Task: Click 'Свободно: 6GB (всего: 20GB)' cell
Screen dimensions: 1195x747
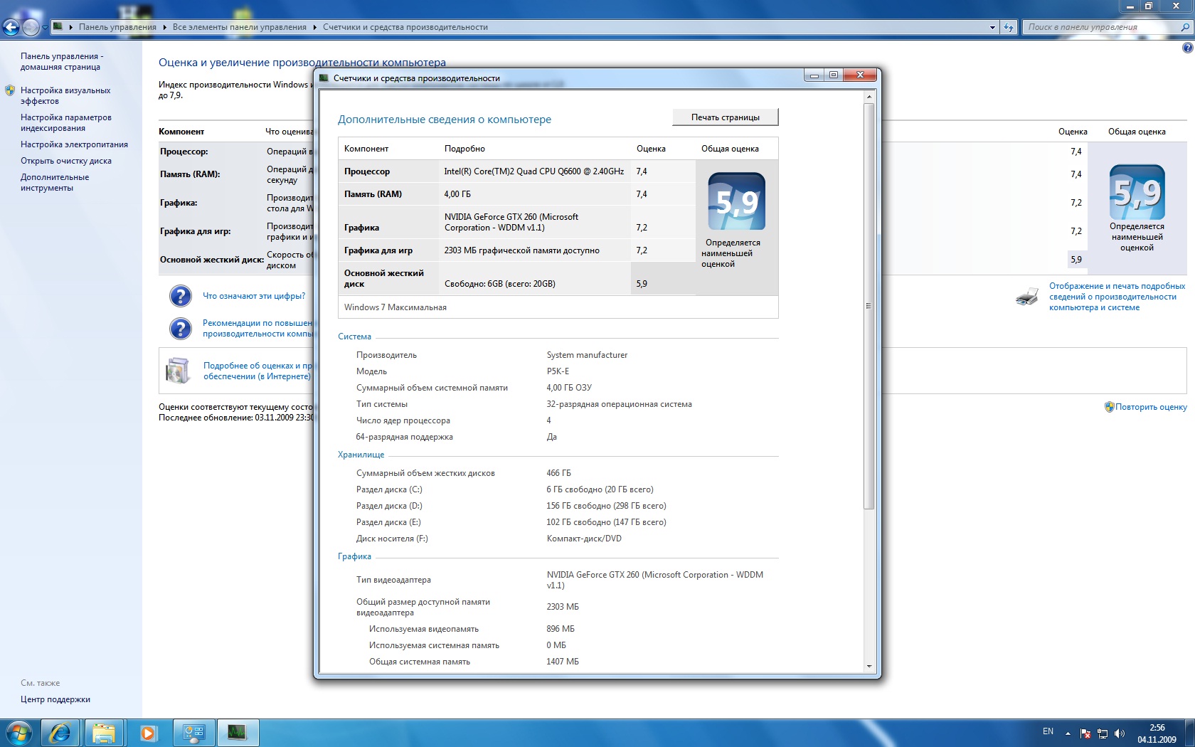Action: click(500, 284)
